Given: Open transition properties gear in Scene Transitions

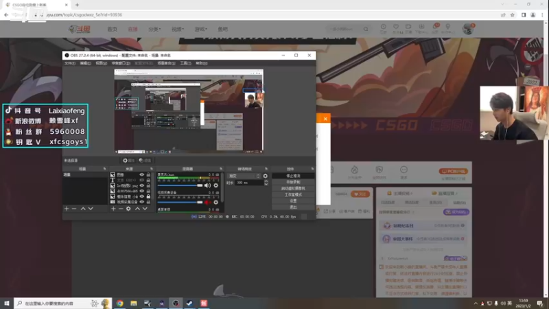Looking at the screenshot, I should (x=265, y=176).
